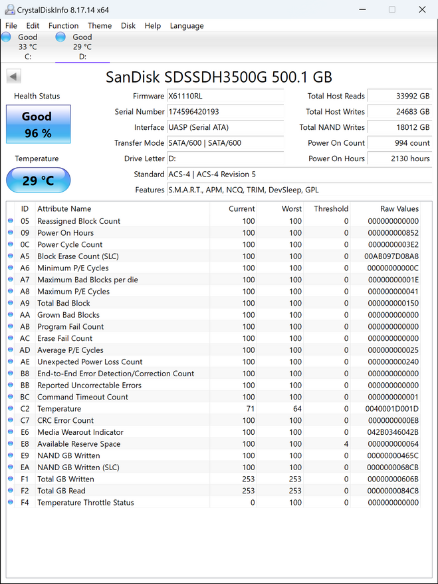Open the File menu

coord(11,26)
